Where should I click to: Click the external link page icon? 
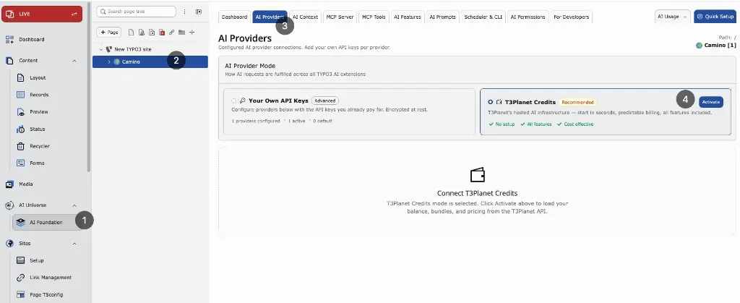tap(172, 33)
